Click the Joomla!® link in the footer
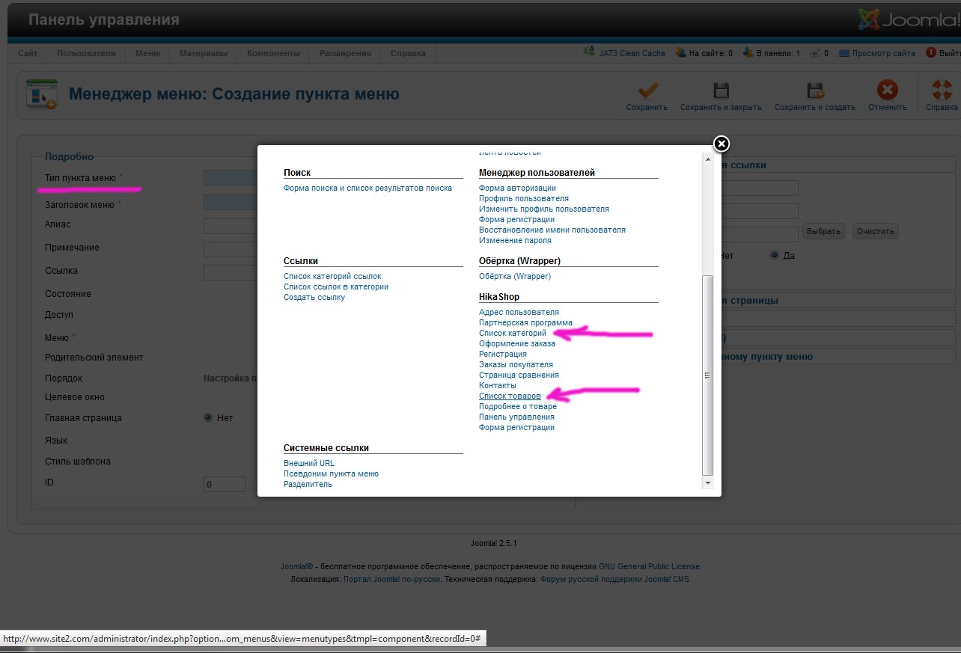The image size is (961, 653). pyautogui.click(x=298, y=566)
